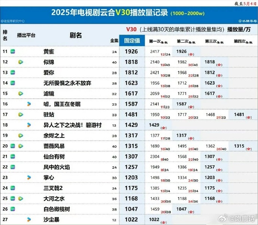The height and width of the screenshot is (225, 258).
Task: Click the 排名 column header
Action: pos(5,35)
